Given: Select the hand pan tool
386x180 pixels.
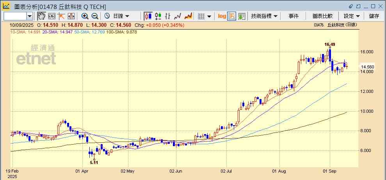Looking at the screenshot, I should [x=41, y=16].
